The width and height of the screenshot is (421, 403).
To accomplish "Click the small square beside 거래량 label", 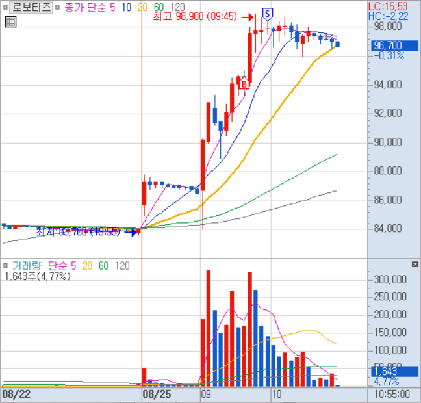I will pyautogui.click(x=6, y=265).
